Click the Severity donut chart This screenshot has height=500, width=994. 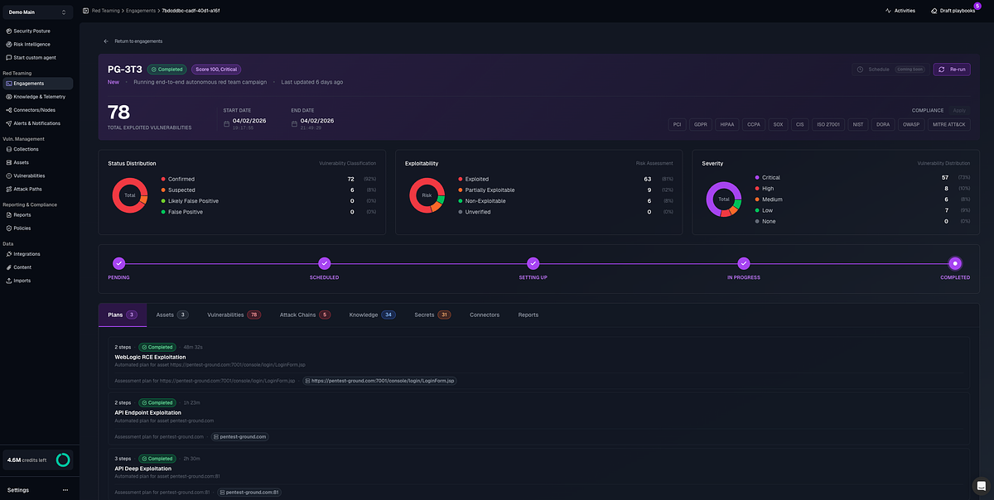[723, 199]
